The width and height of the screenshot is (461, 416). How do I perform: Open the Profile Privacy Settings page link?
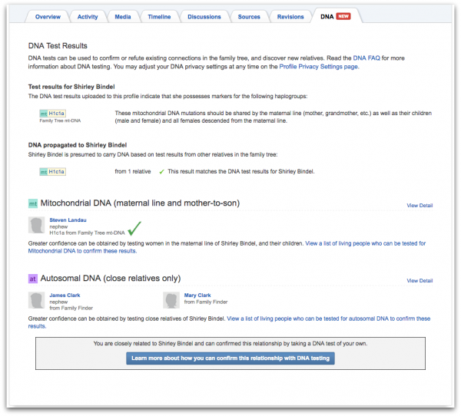coord(319,67)
